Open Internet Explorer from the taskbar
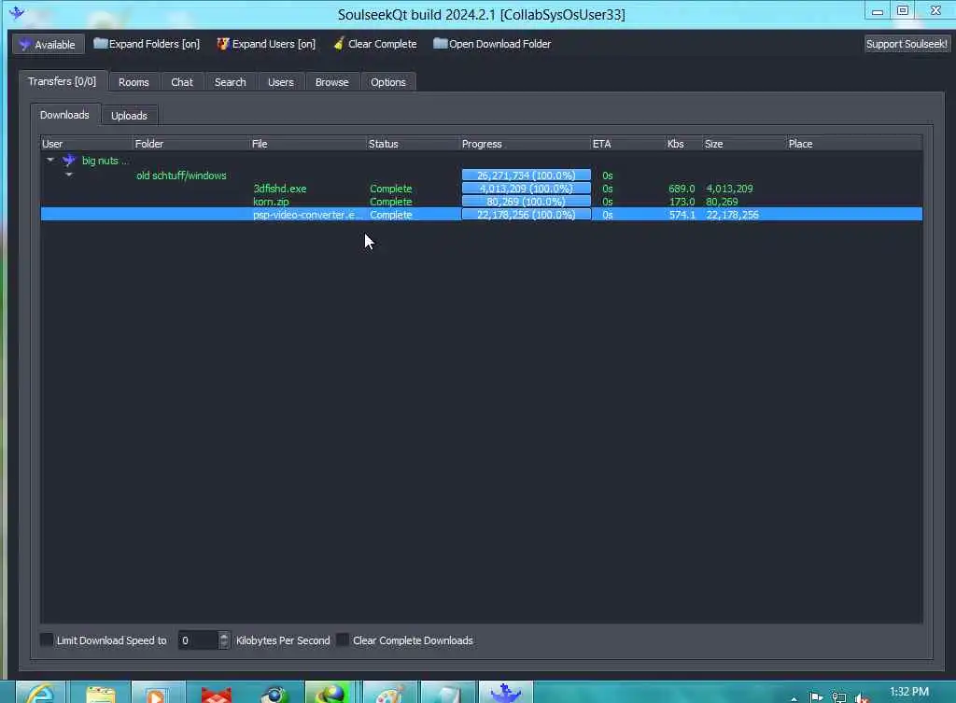Screen dimensions: 956x703 coord(40,694)
